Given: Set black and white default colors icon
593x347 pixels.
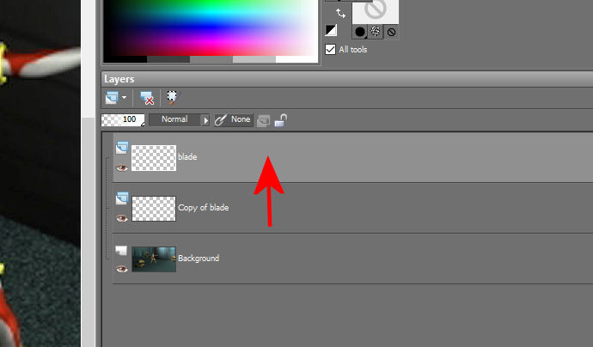Looking at the screenshot, I should (331, 30).
